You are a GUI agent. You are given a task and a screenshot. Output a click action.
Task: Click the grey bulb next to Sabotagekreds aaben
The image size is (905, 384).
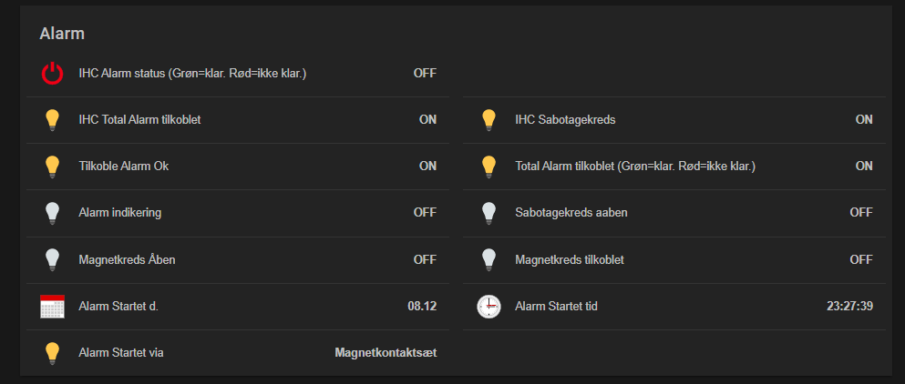click(x=489, y=213)
